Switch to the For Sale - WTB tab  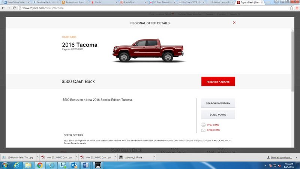pos(191,3)
